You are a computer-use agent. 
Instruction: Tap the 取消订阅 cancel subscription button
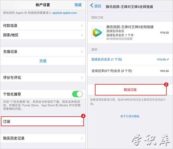(131, 90)
